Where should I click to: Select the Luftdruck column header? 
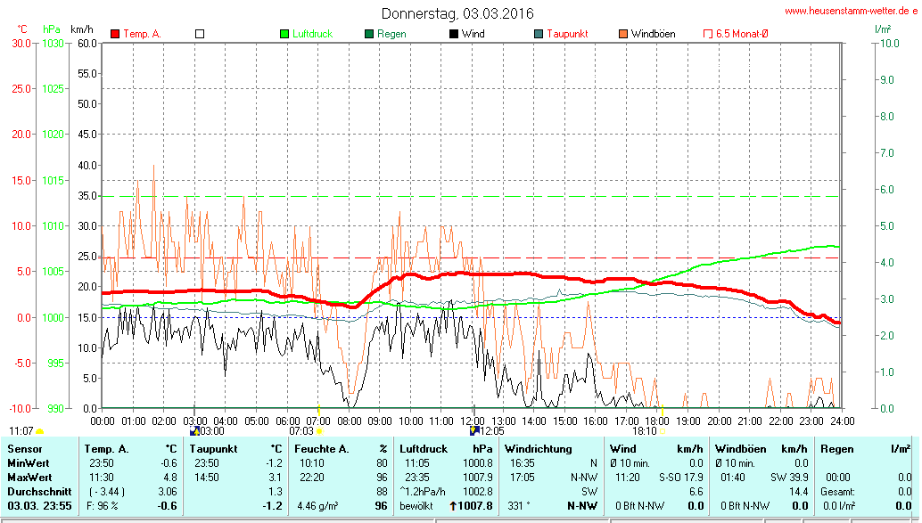point(424,448)
